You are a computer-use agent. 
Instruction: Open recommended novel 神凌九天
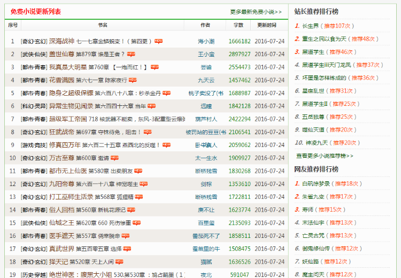tap(317, 142)
